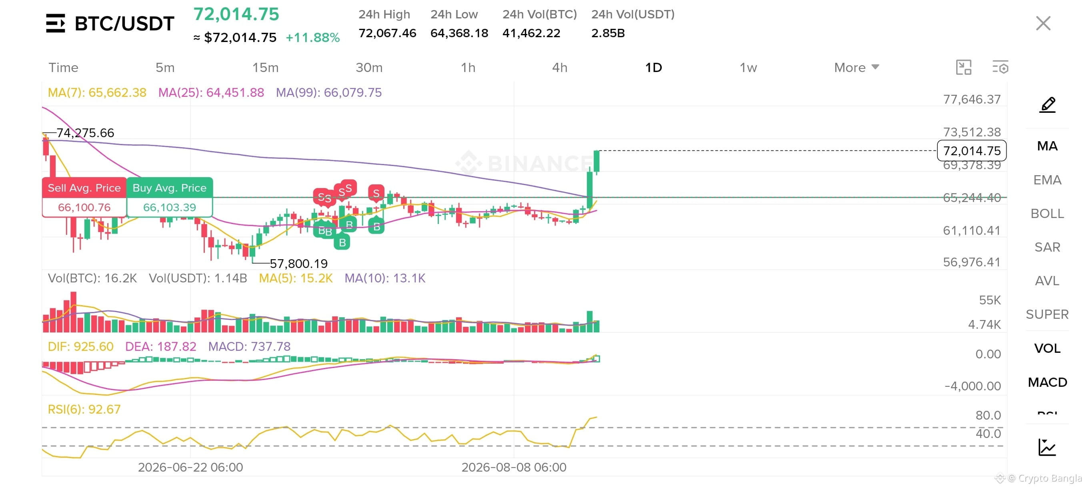Click the 74,275.66 high price label
The width and height of the screenshot is (1085, 488).
pos(85,133)
